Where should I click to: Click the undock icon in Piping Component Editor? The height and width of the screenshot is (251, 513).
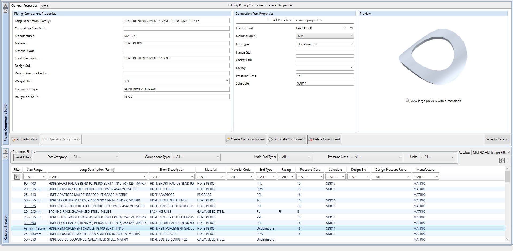5,11
